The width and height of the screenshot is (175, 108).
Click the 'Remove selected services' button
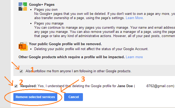(x=35, y=97)
